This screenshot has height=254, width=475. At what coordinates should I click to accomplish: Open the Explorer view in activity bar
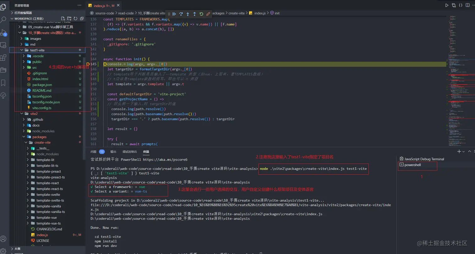click(3, 7)
